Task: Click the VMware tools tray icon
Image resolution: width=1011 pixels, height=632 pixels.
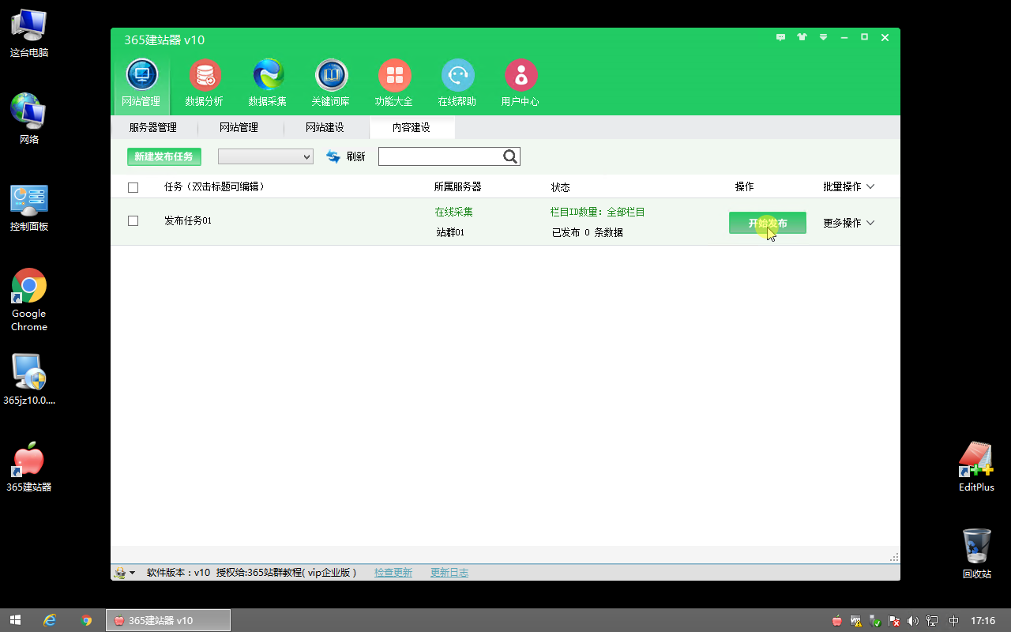Action: [x=856, y=621]
